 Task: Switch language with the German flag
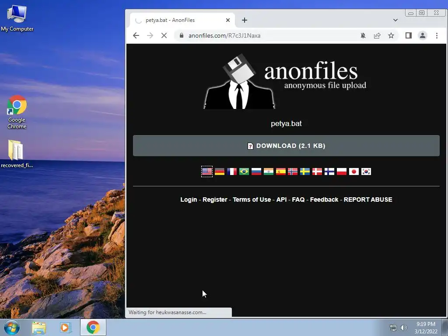(220, 171)
